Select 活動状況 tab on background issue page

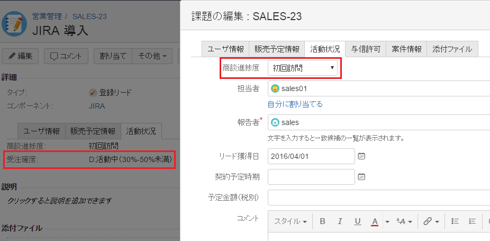point(141,131)
